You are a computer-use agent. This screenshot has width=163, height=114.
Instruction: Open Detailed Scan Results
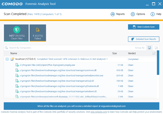tap(144, 39)
